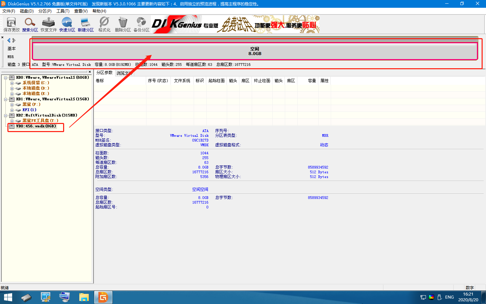Collapse the HD0 disk tree node

5,78
